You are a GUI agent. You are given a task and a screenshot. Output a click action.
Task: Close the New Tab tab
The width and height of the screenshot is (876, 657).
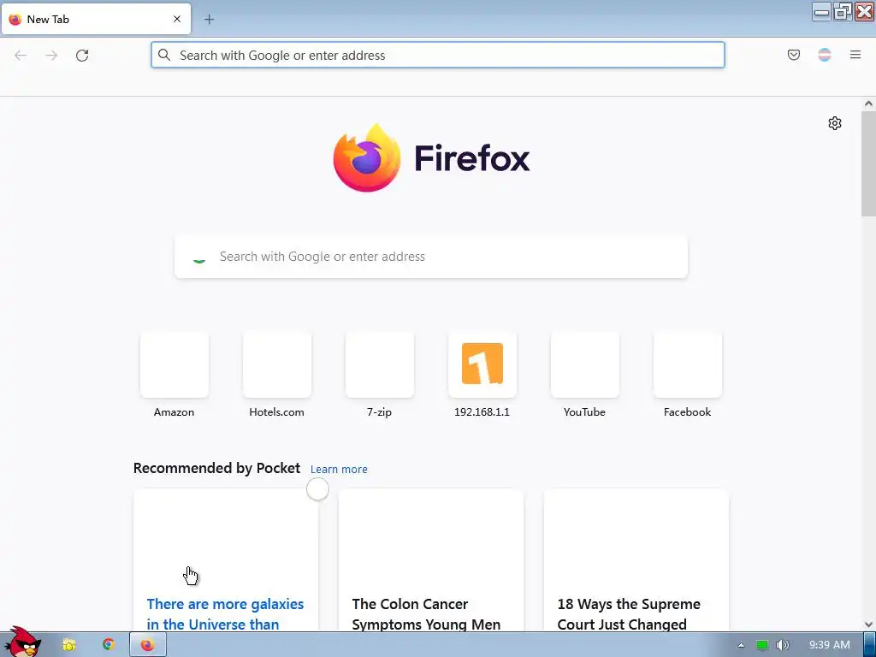click(176, 19)
